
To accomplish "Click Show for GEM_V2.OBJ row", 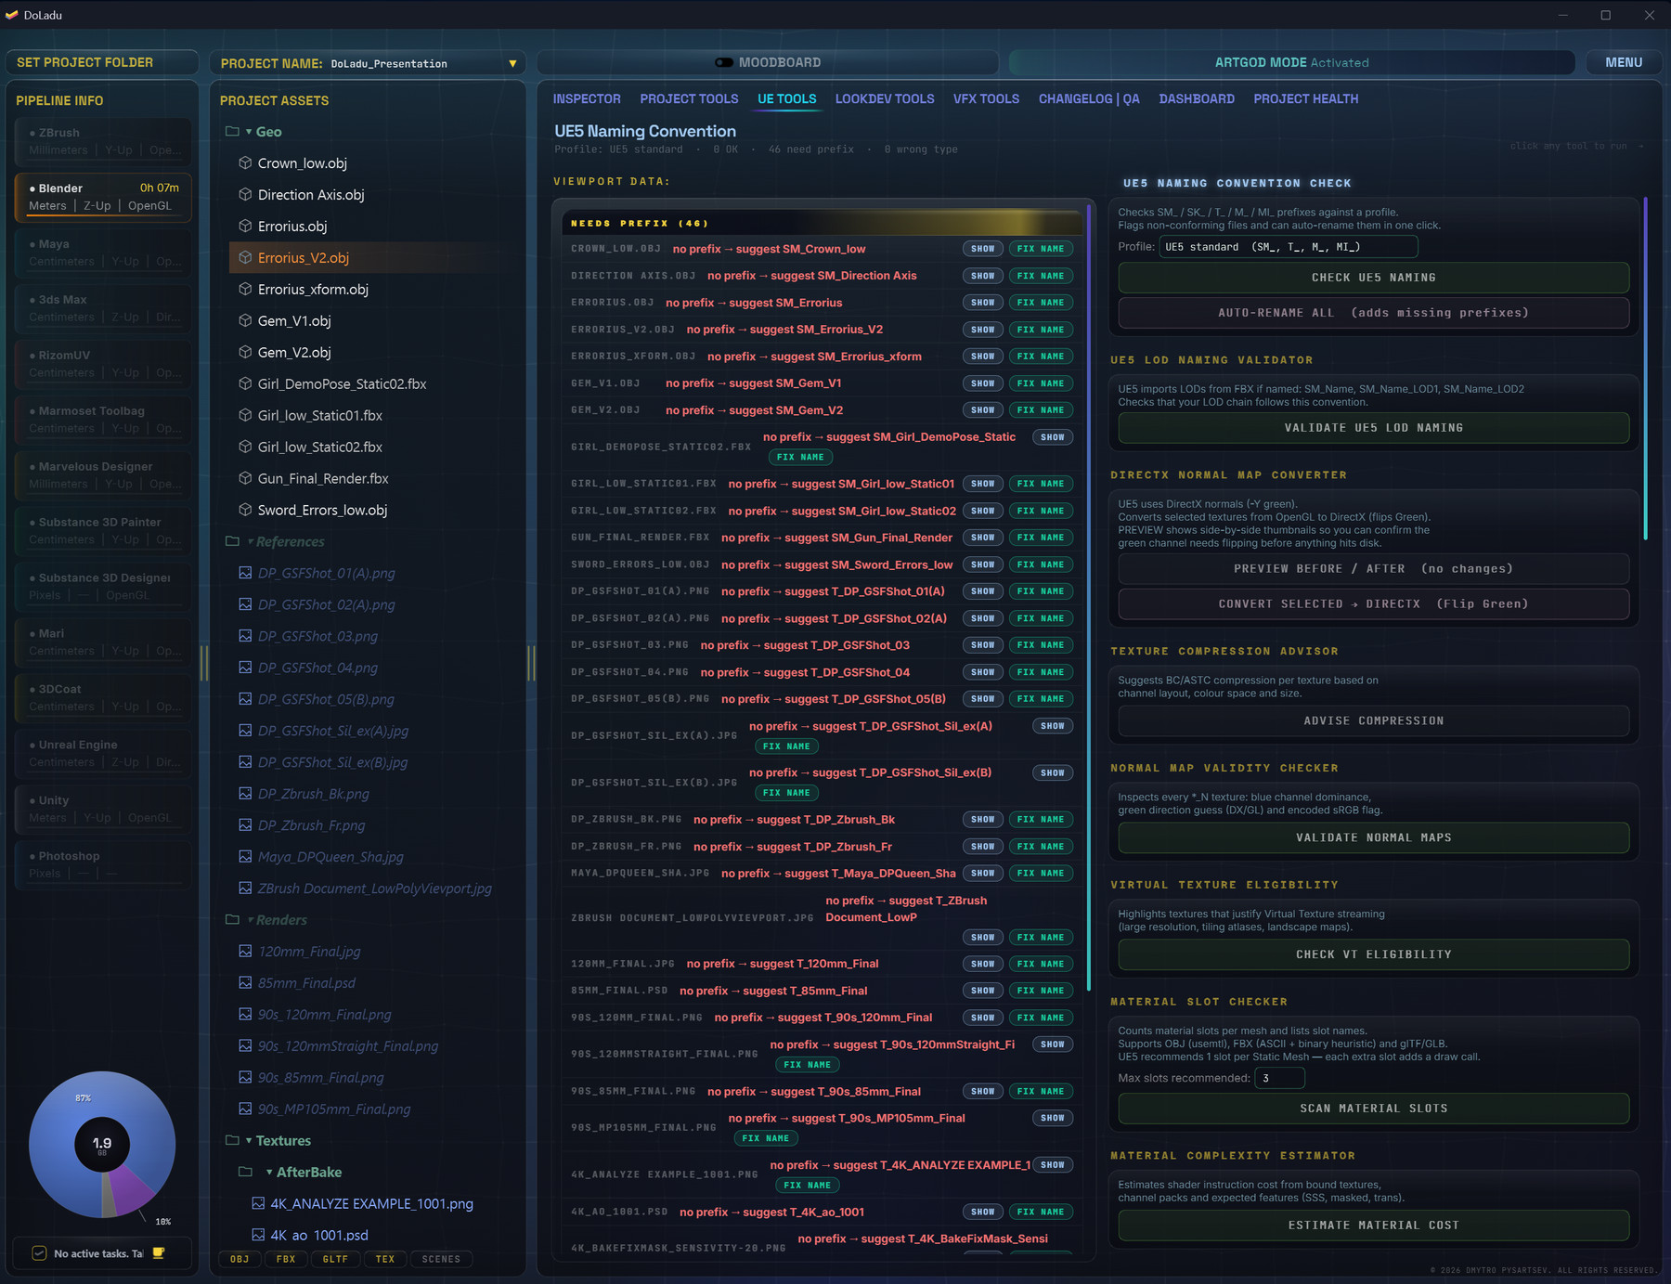I will [x=982, y=409].
